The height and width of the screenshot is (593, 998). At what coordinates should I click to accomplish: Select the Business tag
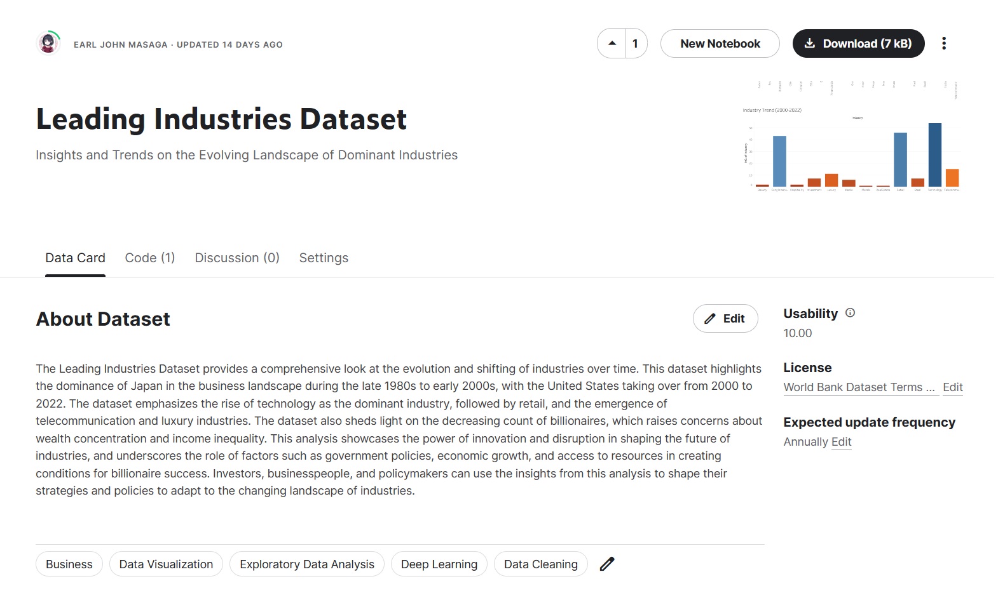point(69,564)
